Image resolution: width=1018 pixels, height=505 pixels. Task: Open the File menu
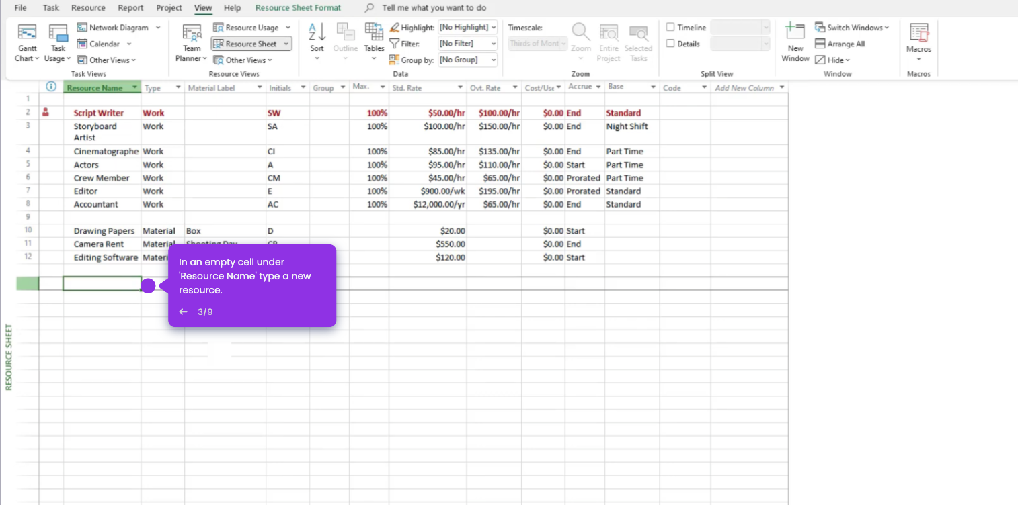[21, 8]
